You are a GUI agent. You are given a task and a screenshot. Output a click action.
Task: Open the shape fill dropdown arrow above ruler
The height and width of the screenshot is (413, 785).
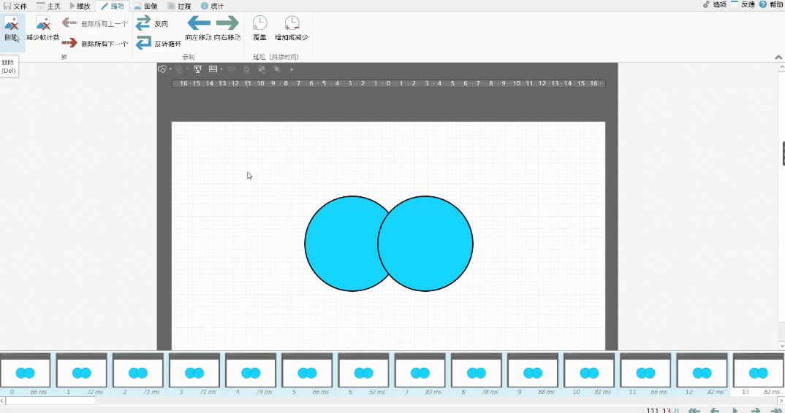tap(170, 69)
